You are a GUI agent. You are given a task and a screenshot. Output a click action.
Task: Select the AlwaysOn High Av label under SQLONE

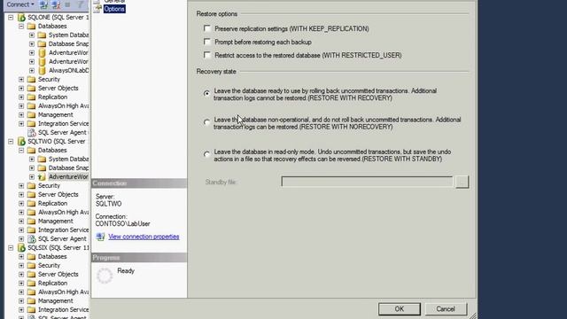pyautogui.click(x=63, y=106)
